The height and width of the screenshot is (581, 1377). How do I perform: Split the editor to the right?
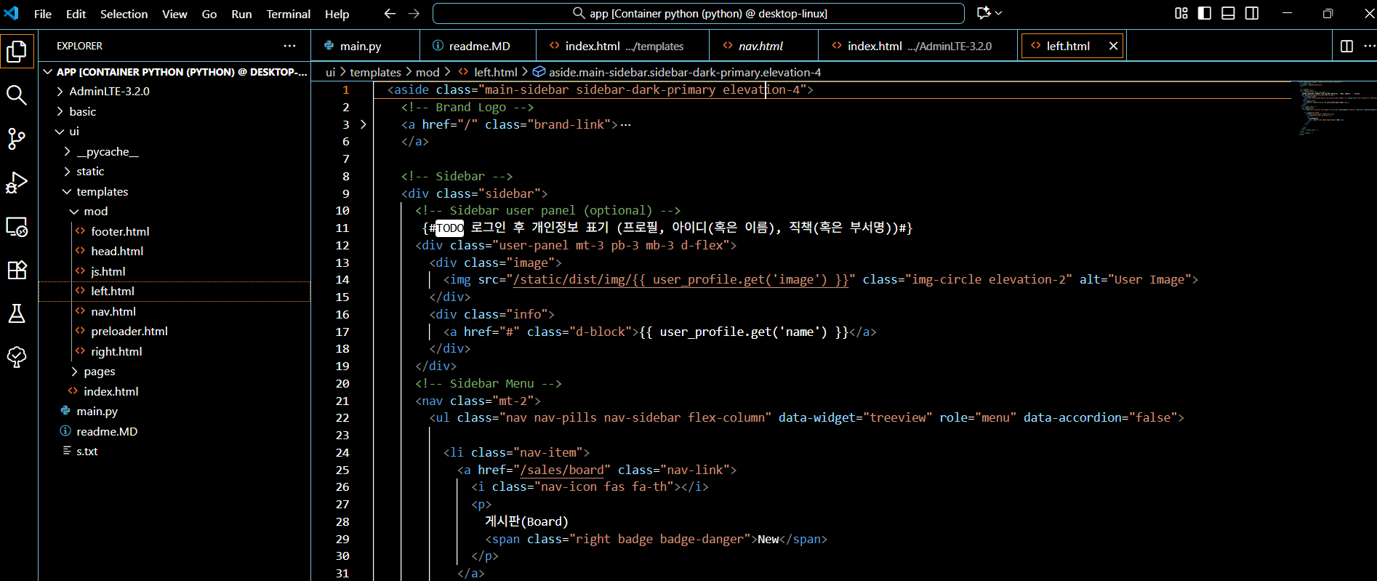pos(1346,46)
